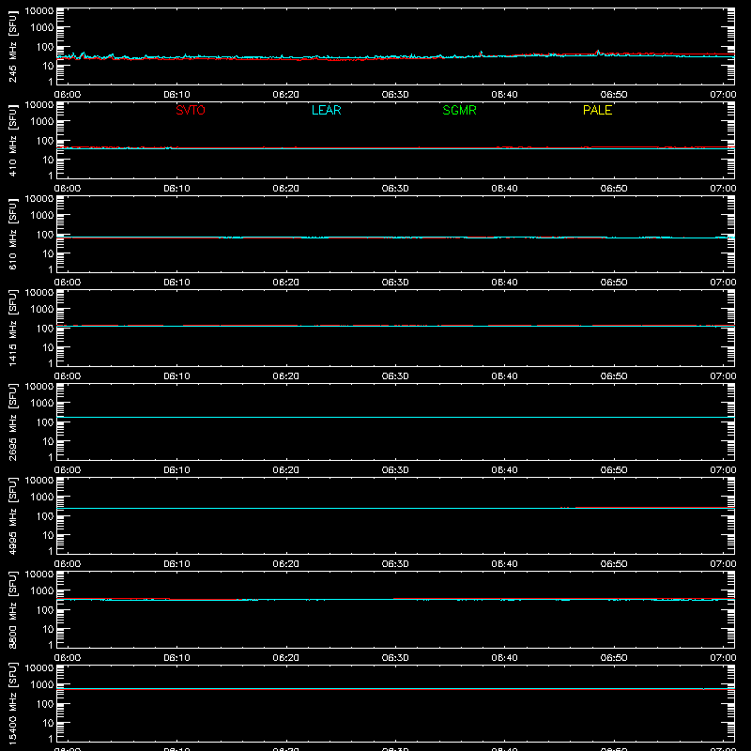Viewport: 751px width, 751px height.
Task: Click the 245 MHz red spike near 06:49
Action: click(x=598, y=52)
